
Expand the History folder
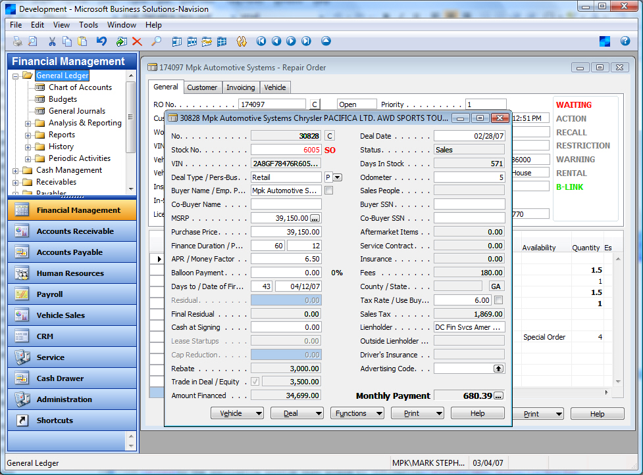pyautogui.click(x=28, y=147)
